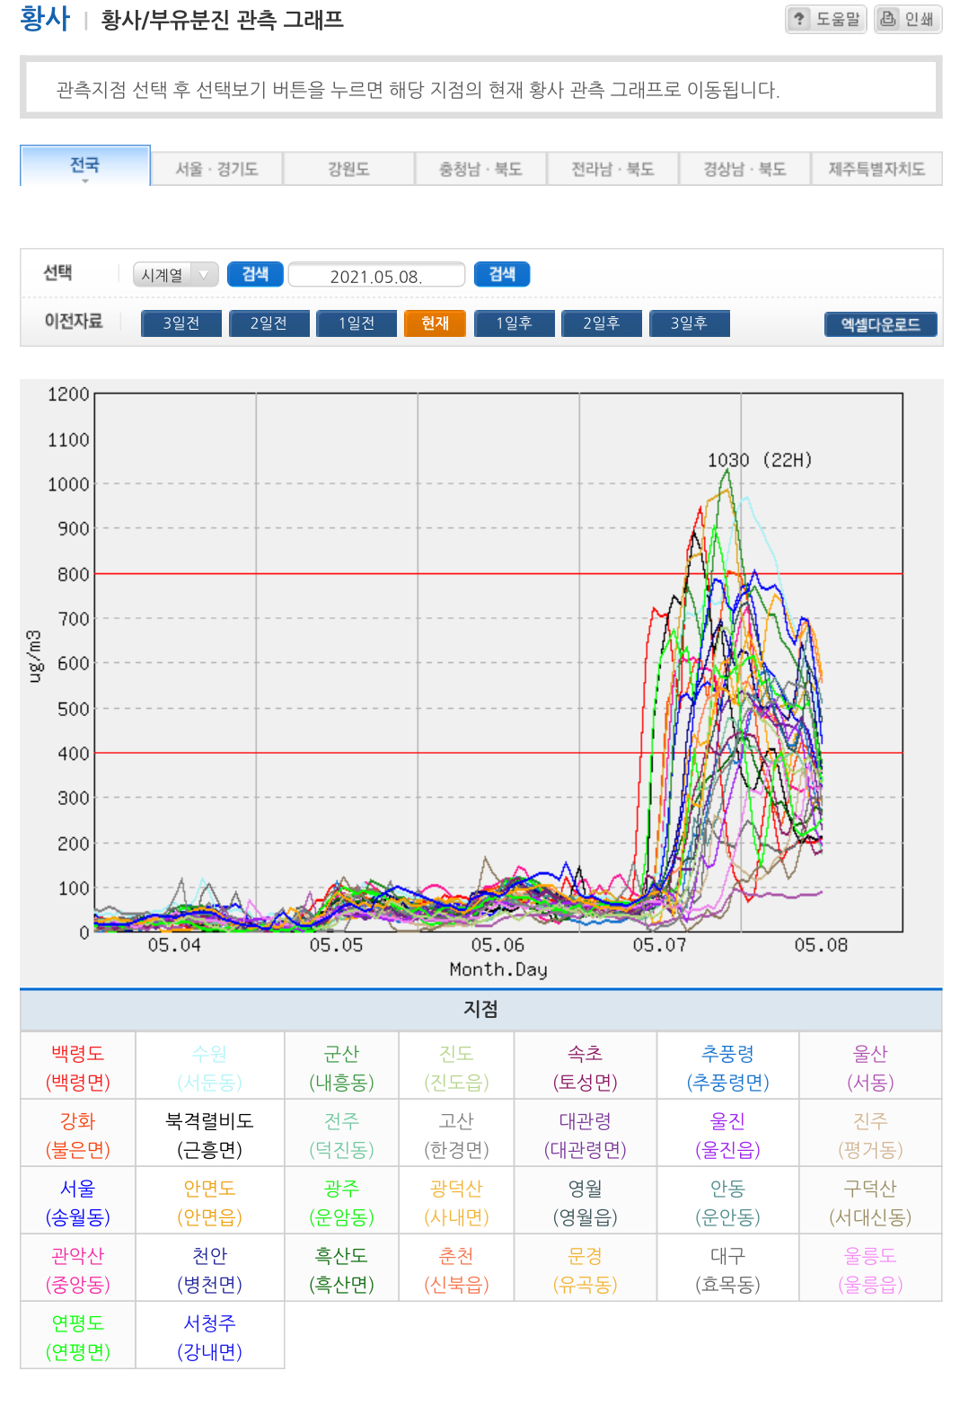This screenshot has height=1415, width=960.
Task: Choose the 흑산도 (흑산면) observation point
Action: (341, 1269)
